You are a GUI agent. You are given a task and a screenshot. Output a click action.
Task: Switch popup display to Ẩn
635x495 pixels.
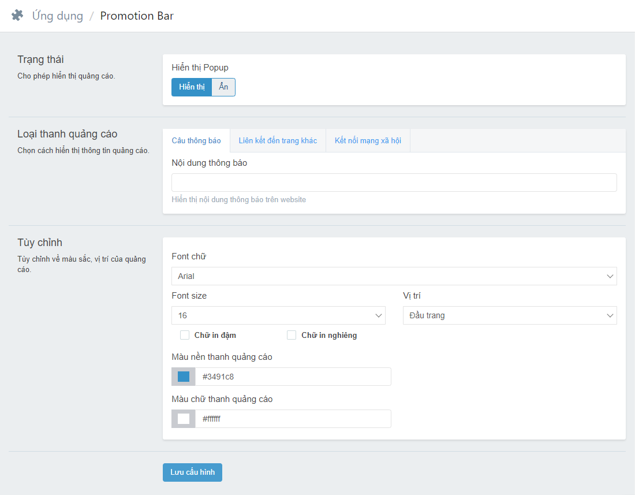(x=223, y=87)
